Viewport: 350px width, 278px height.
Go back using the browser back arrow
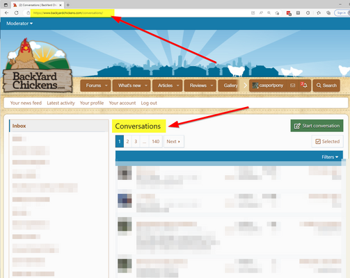6,13
